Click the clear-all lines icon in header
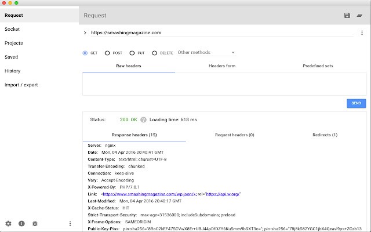The width and height of the screenshot is (371, 232). click(359, 15)
